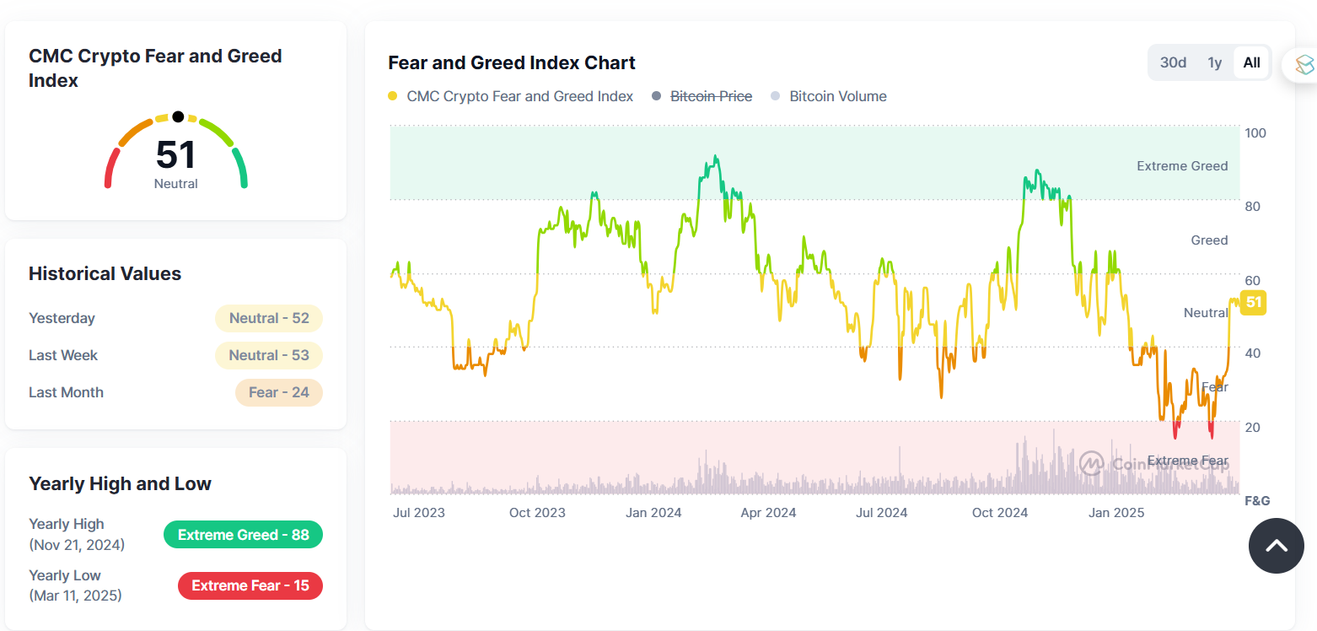The width and height of the screenshot is (1317, 631).
Task: Click the Oct 2024 label on timeline axis
Action: (999, 512)
